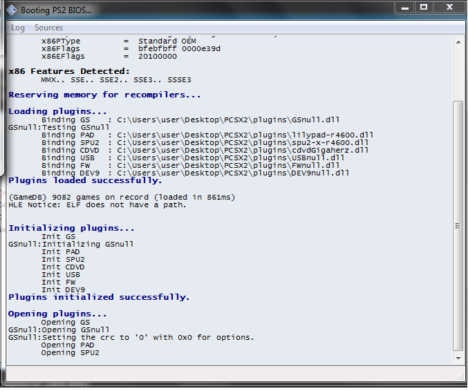Click 'x86Flags = bfebfbff 0000e39d' line
The width and height of the screenshot is (468, 391).
(131, 49)
